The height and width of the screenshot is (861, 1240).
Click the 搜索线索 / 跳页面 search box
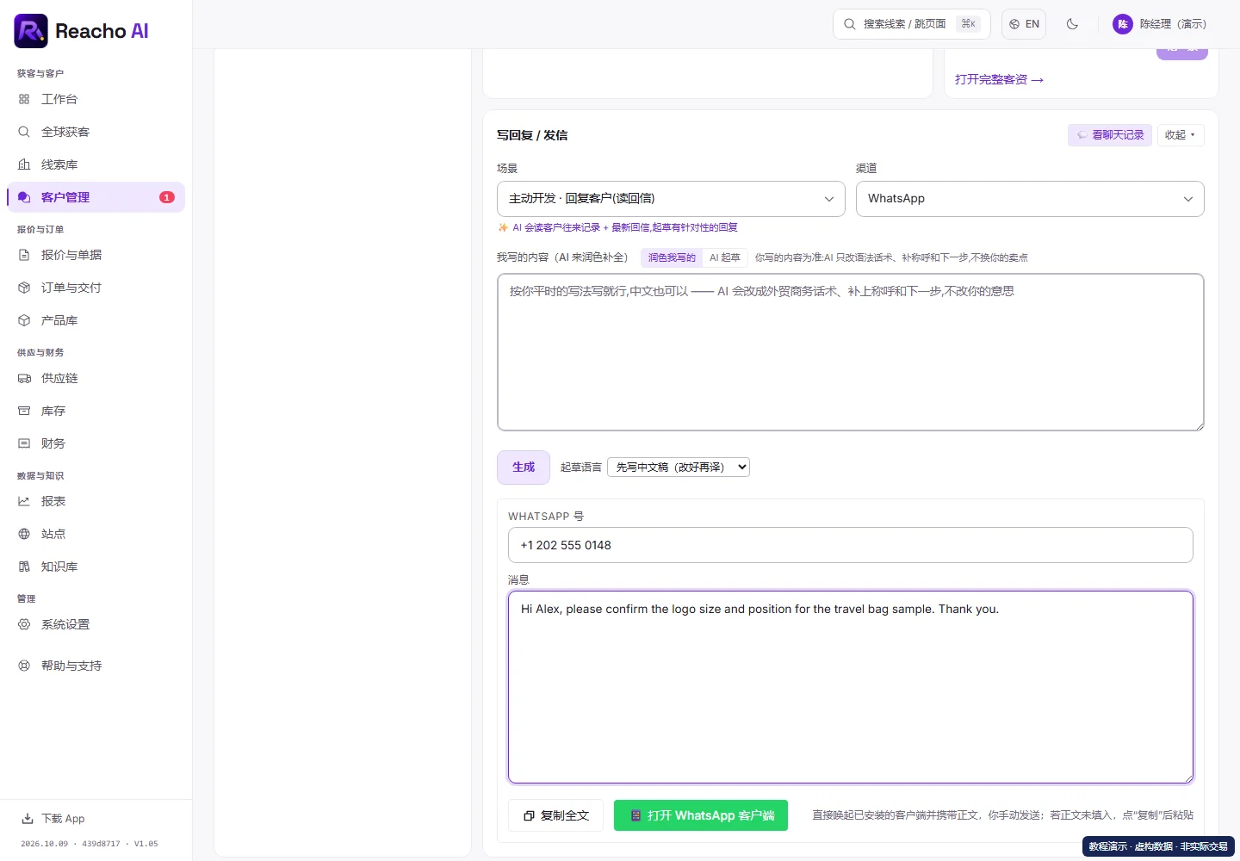tap(912, 24)
